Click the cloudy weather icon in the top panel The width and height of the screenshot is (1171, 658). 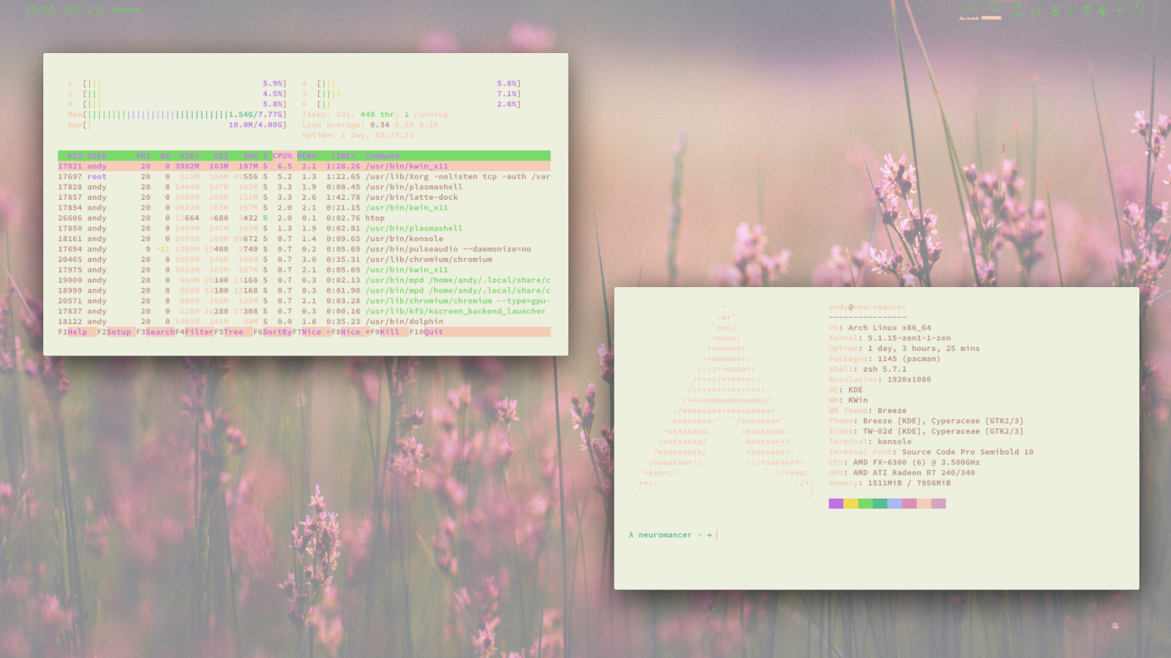click(95, 10)
